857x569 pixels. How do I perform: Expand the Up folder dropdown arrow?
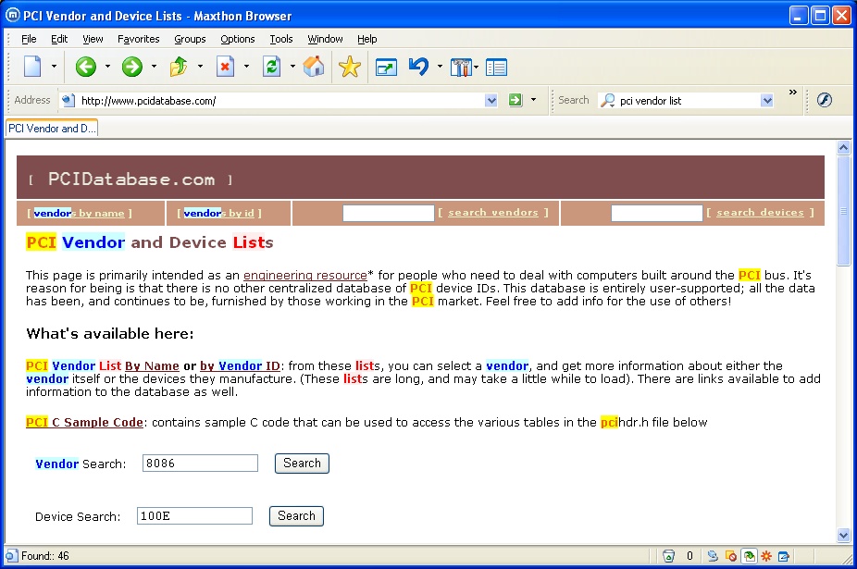click(x=200, y=67)
